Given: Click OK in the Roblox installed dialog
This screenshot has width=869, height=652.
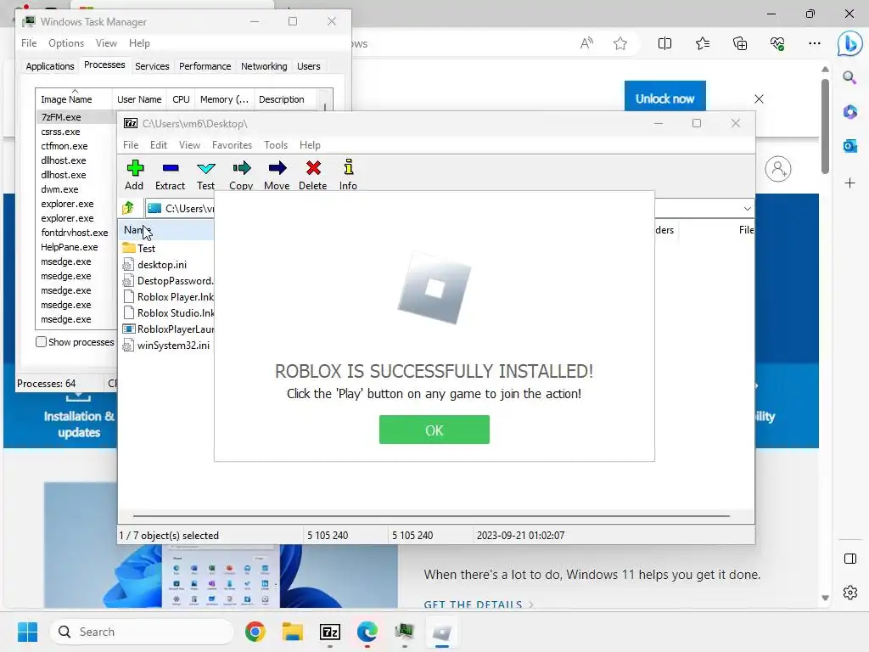Looking at the screenshot, I should [434, 430].
